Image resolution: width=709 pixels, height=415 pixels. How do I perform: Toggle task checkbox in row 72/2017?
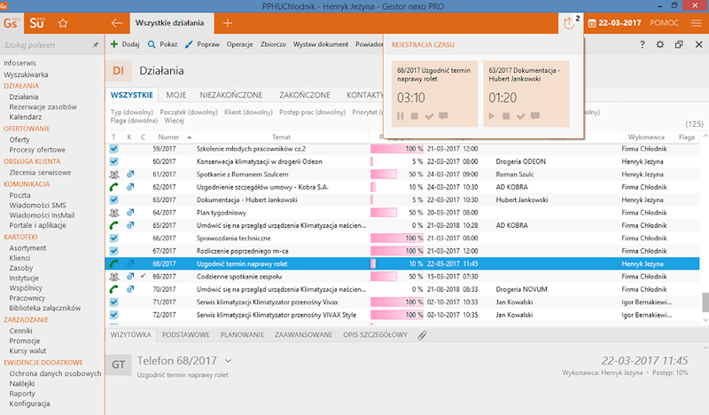pyautogui.click(x=114, y=315)
